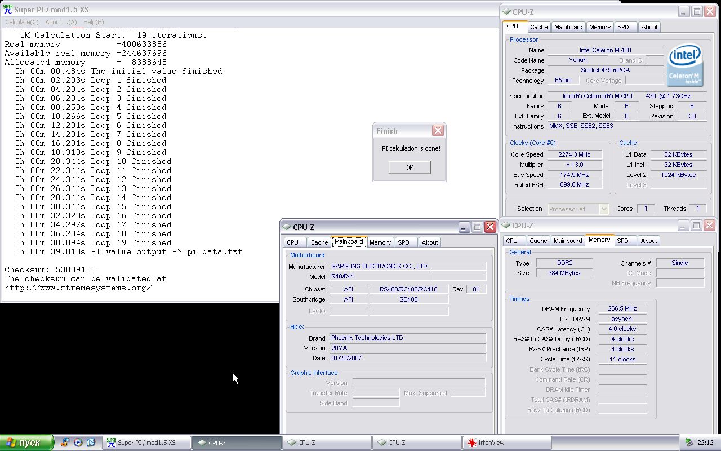Viewport: 721px width, 451px height.
Task: Click the Name field Intel Celeron M 430
Action: (605, 50)
